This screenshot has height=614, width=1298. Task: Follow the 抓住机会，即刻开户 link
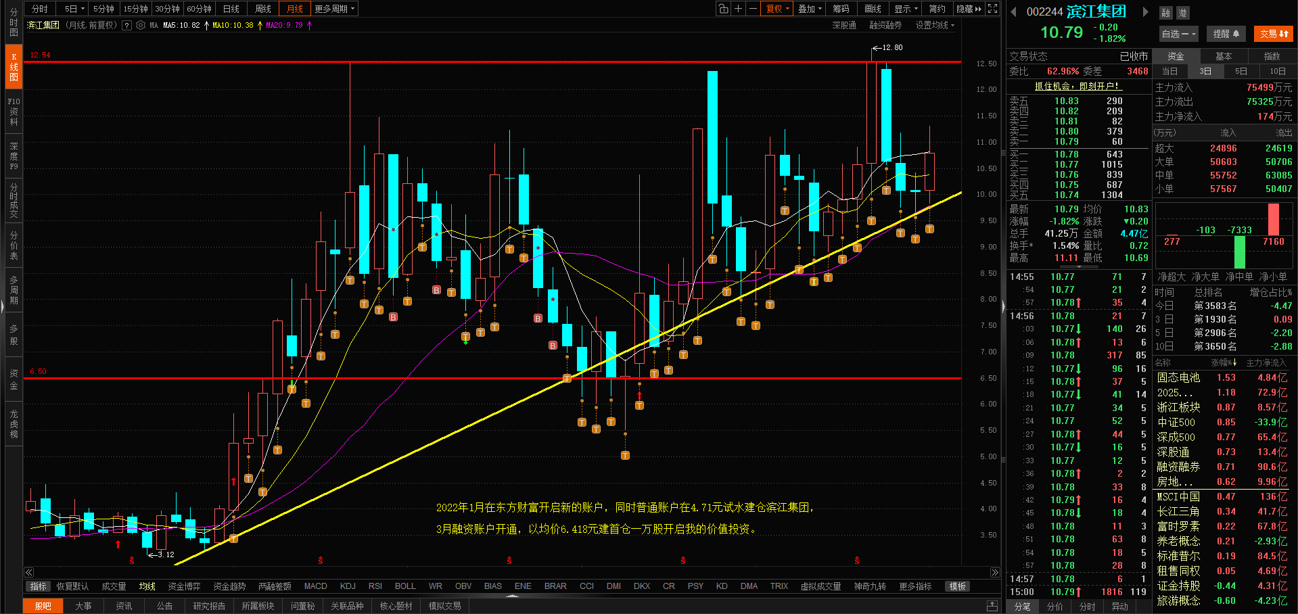[x=1078, y=86]
